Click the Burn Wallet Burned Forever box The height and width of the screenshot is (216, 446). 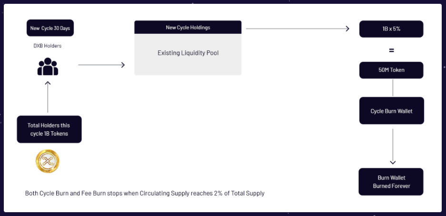coord(391,182)
